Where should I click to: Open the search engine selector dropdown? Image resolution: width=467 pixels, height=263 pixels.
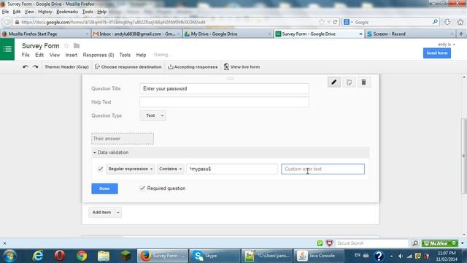[x=348, y=22]
